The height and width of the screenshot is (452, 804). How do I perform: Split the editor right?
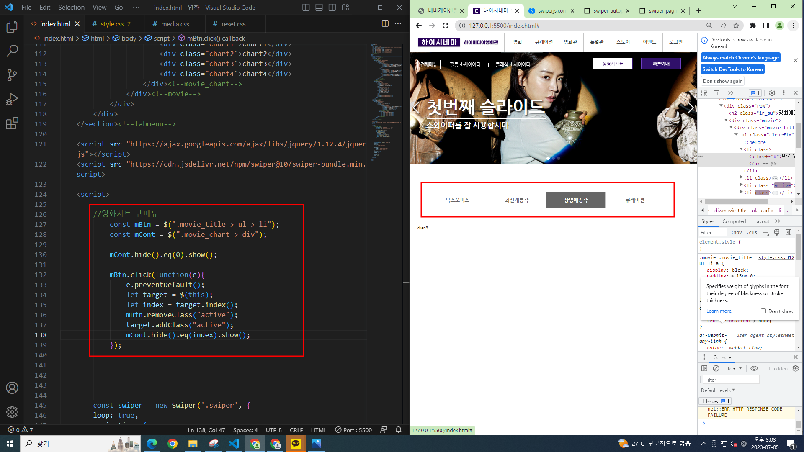point(385,24)
